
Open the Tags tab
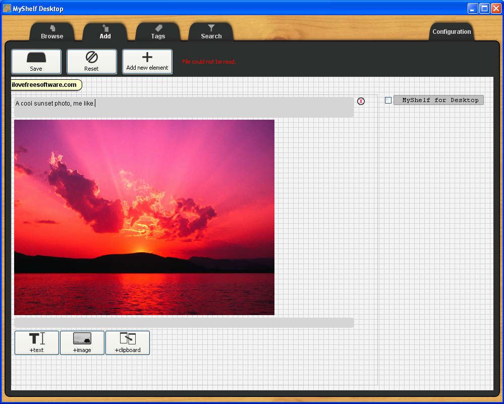pos(158,32)
